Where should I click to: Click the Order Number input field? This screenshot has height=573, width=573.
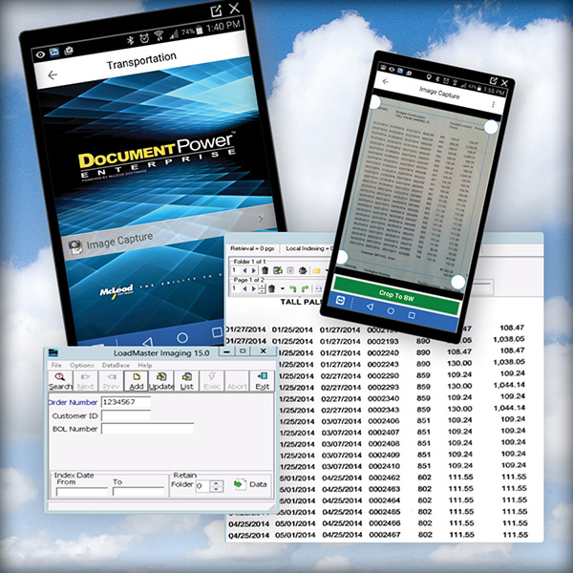tap(126, 402)
